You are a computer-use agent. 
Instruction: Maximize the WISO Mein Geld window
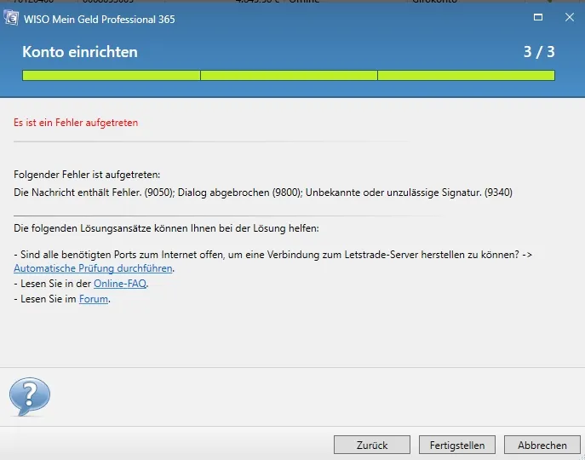click(x=537, y=18)
